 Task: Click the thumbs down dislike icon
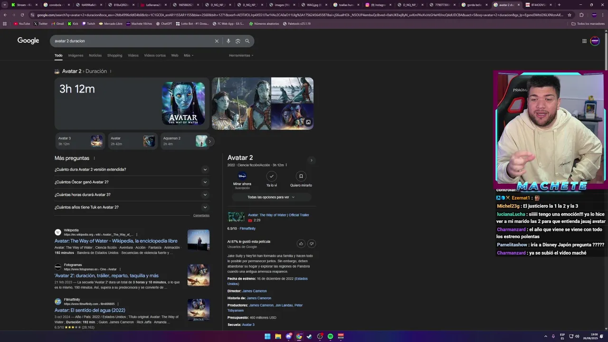[312, 244]
